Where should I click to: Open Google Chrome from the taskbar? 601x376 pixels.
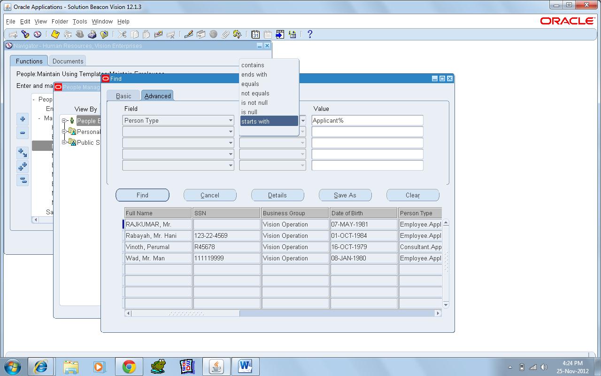128,367
